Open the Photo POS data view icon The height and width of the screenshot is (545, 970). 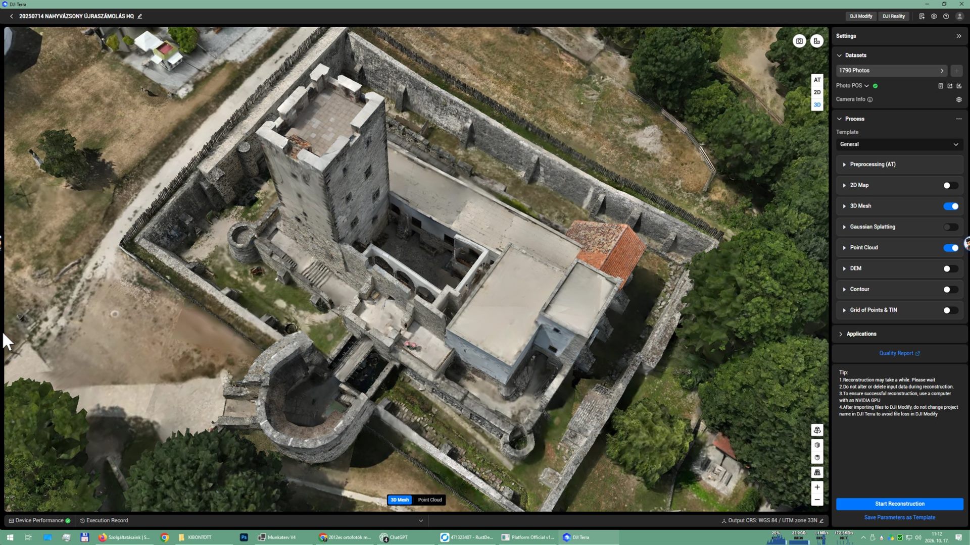click(x=941, y=86)
